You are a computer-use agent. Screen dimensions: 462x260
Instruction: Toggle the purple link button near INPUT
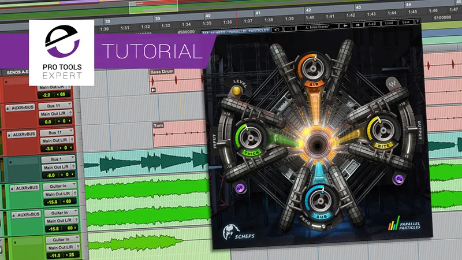point(240,188)
